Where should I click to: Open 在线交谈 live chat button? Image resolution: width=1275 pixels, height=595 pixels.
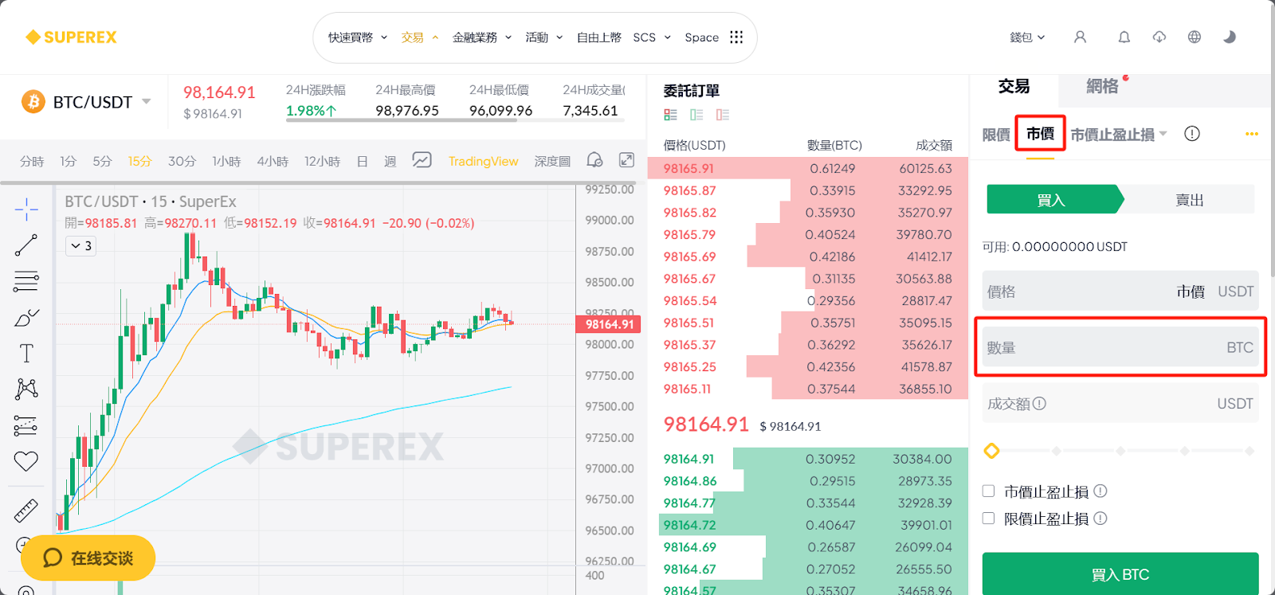click(x=88, y=558)
